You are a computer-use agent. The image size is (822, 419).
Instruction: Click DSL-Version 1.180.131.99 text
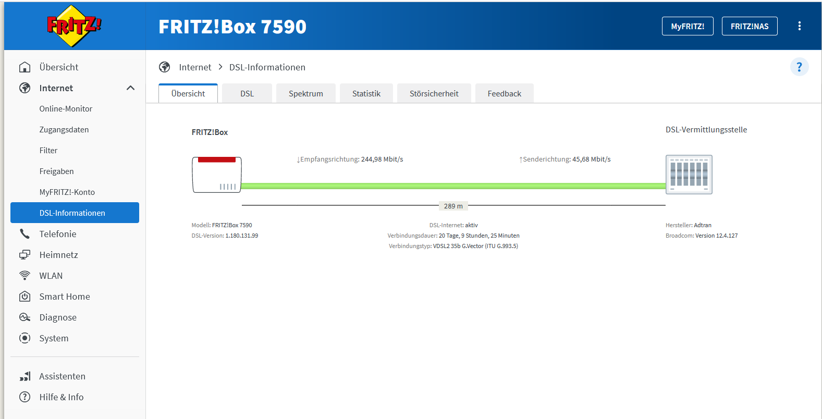[x=225, y=236]
